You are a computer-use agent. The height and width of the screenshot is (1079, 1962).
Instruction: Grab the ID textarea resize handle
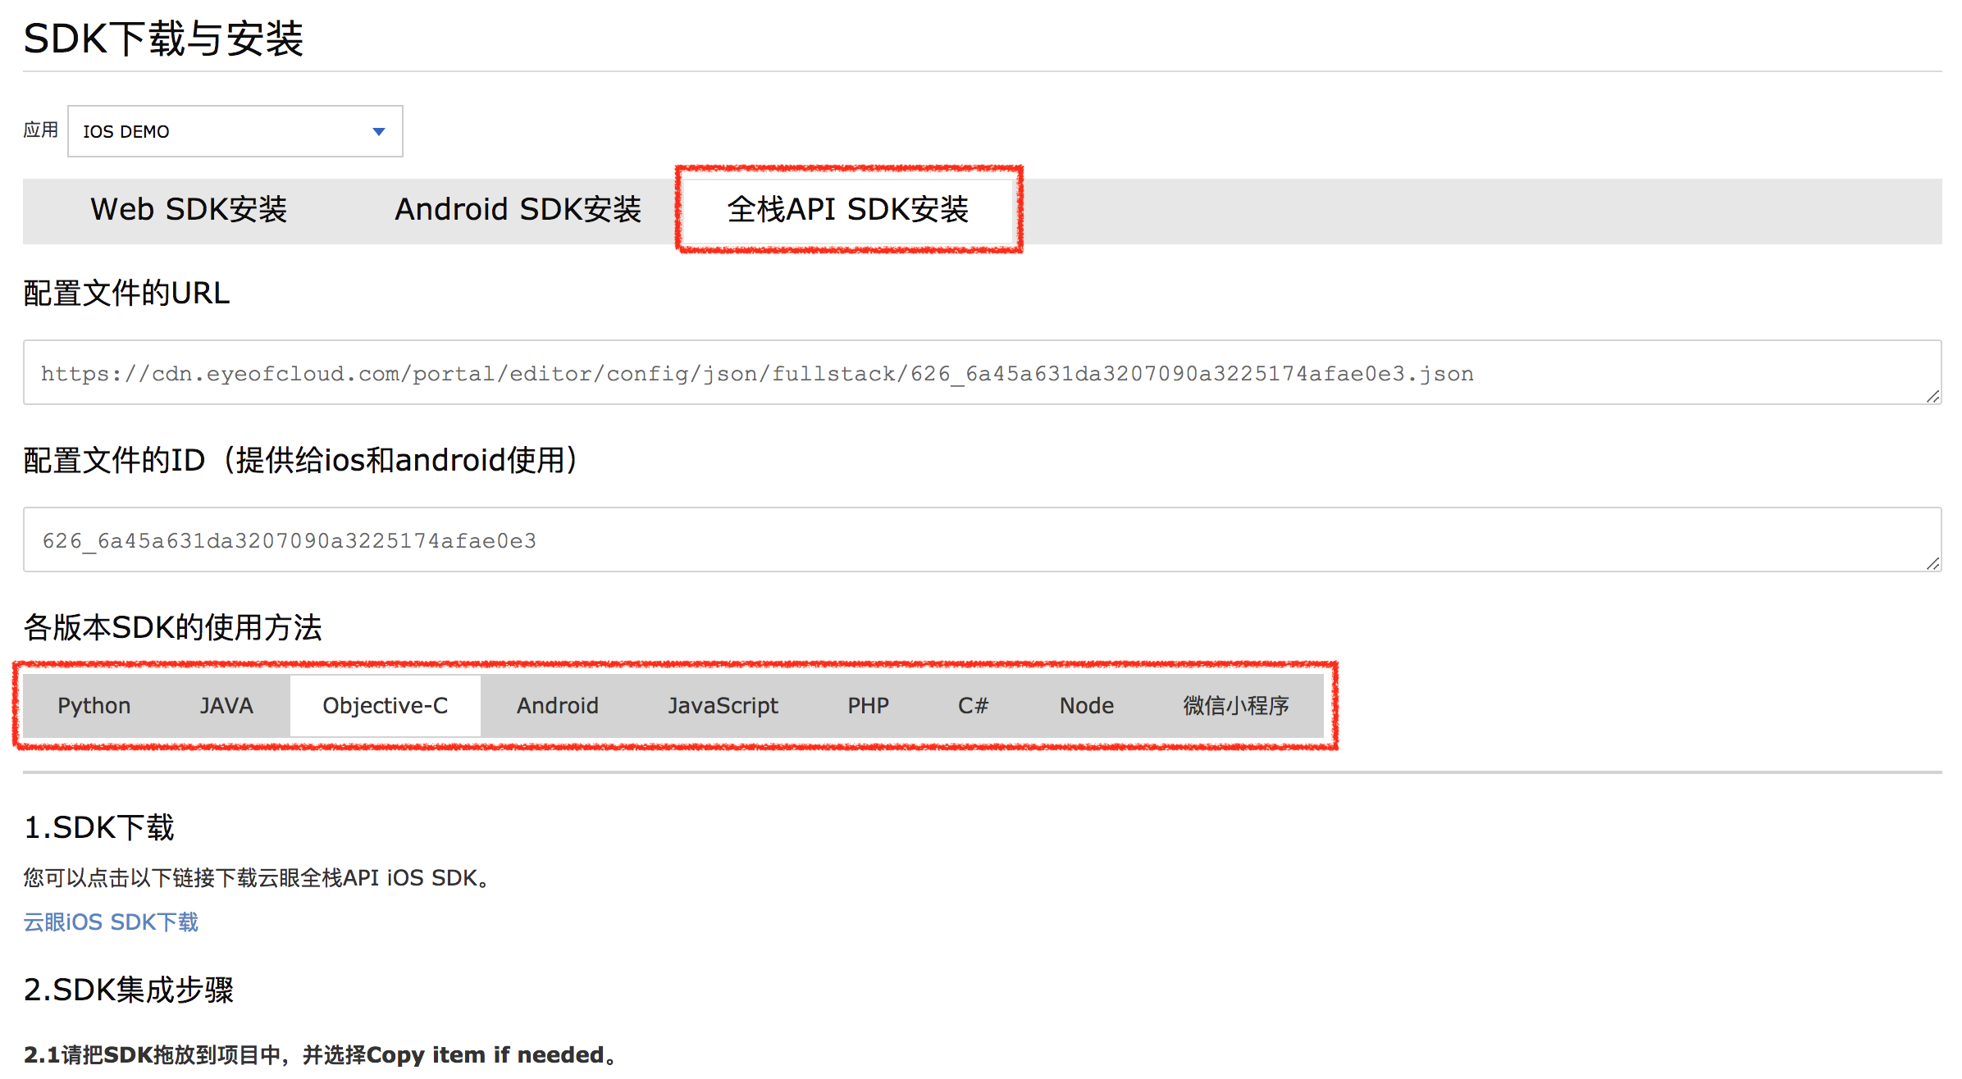click(1933, 564)
